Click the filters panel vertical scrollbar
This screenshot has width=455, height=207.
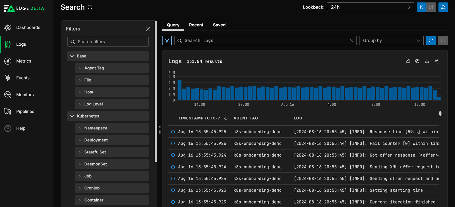pos(156,91)
